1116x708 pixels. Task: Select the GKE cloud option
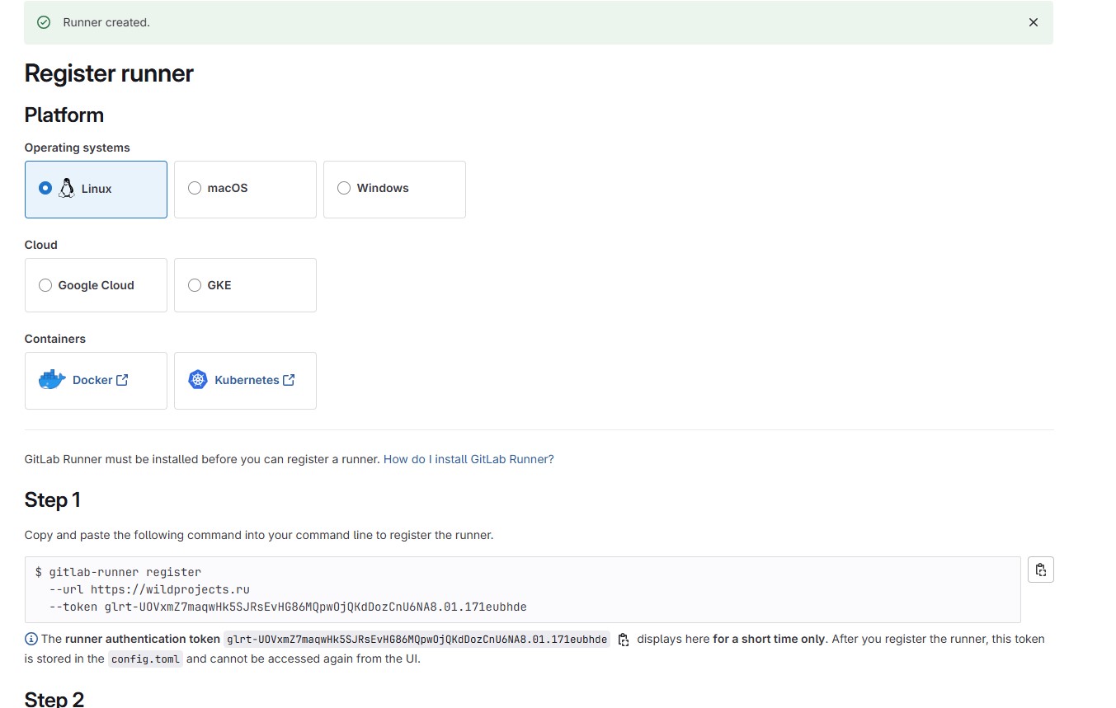(245, 285)
